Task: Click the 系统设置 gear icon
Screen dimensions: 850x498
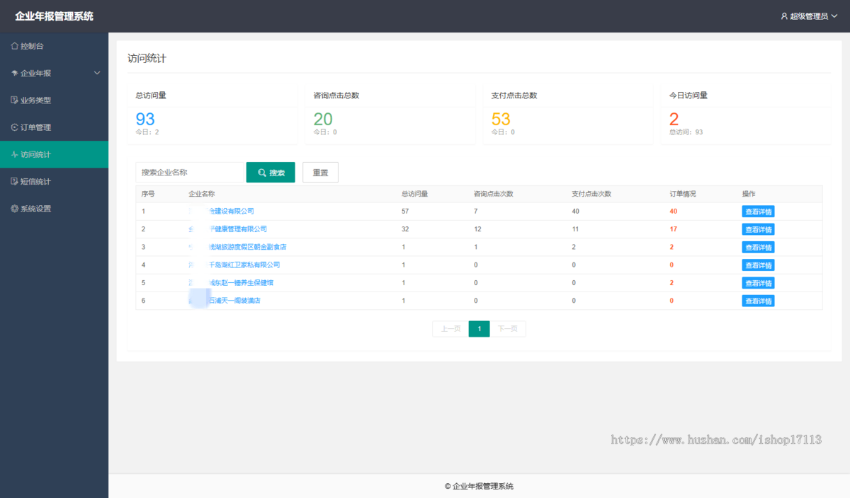Action: 15,209
